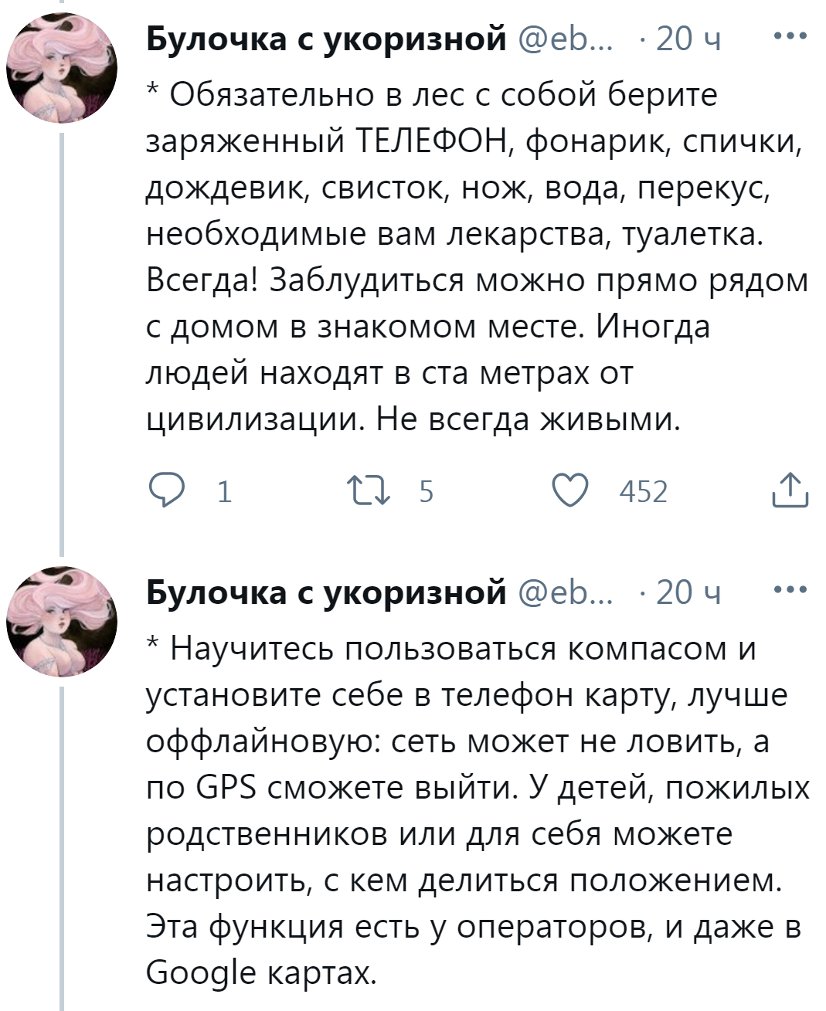Open the second tweet's '20 ч' timestamp
The width and height of the screenshot is (826, 1011).
tap(688, 592)
